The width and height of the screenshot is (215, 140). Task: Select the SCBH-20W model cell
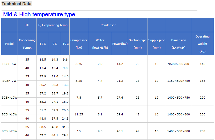10,131
